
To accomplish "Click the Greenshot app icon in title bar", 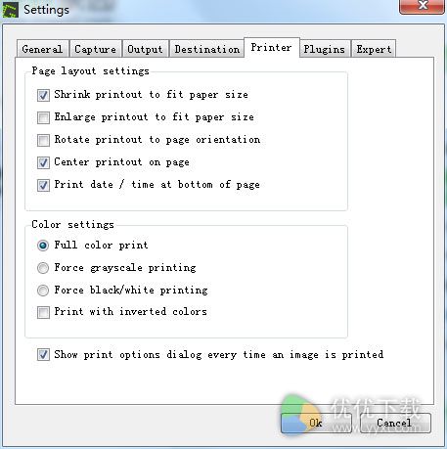I will [x=10, y=10].
